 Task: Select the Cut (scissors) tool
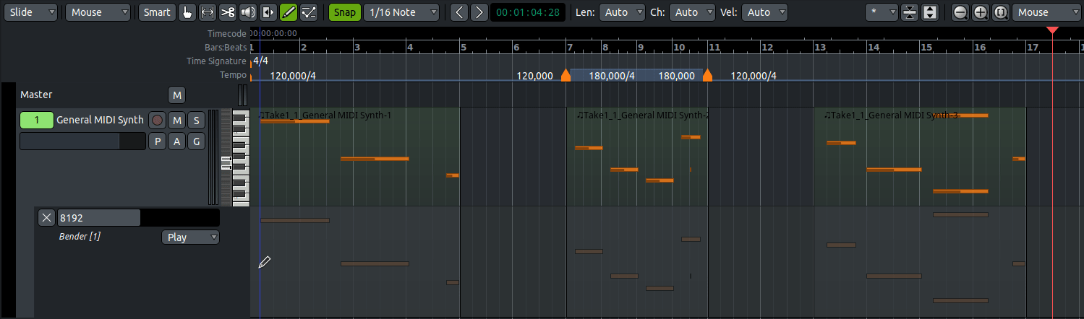coord(228,12)
